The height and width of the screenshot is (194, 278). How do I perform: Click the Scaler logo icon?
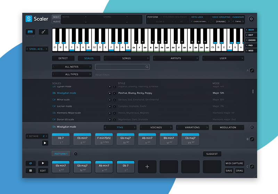point(29,19)
